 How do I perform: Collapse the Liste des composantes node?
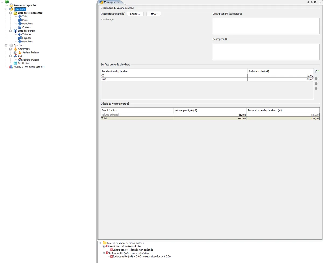click(x=10, y=13)
